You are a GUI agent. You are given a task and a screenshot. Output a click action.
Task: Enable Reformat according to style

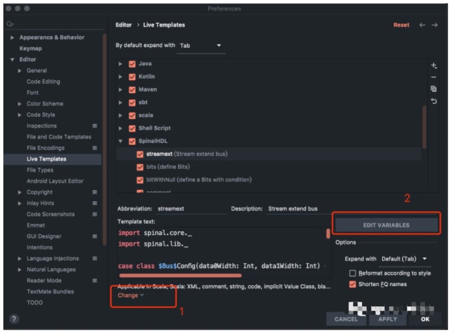coord(352,273)
